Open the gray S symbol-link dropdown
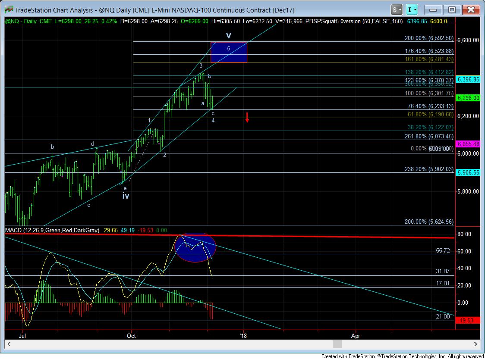485x359 pixels. tap(397, 10)
